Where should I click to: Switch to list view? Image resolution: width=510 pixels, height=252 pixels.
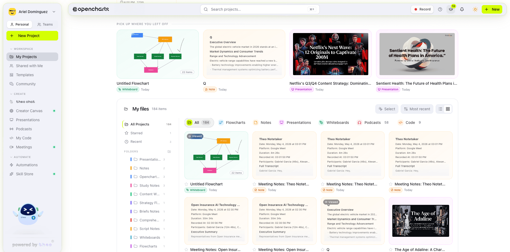click(440, 109)
